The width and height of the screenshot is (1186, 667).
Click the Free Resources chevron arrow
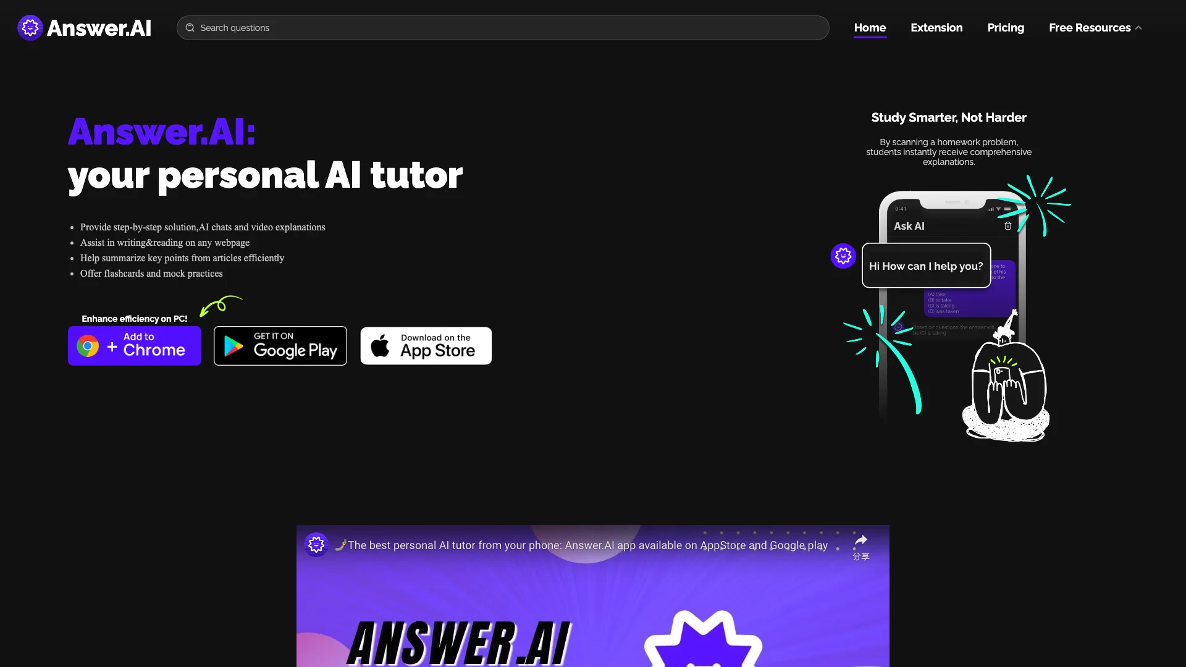[1140, 28]
